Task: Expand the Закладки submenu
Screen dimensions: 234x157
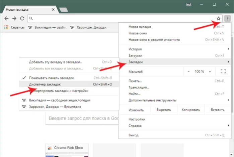Action: [x=175, y=62]
